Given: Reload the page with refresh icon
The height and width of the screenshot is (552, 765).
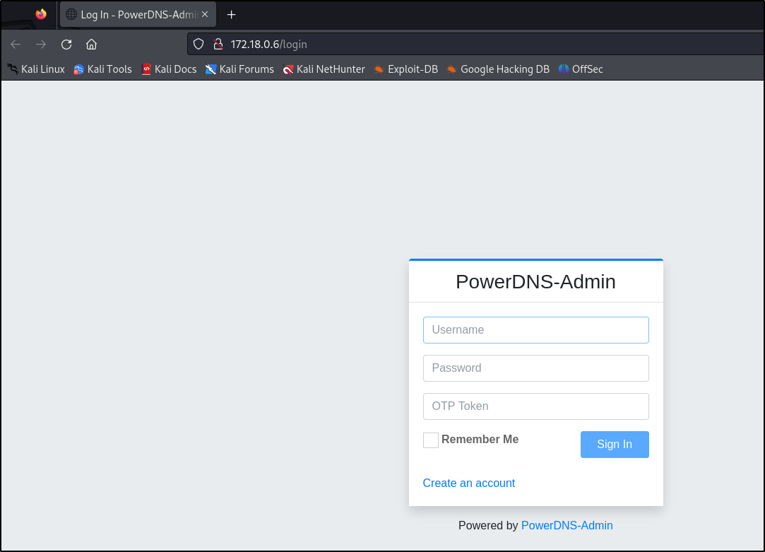Looking at the screenshot, I should pyautogui.click(x=66, y=45).
